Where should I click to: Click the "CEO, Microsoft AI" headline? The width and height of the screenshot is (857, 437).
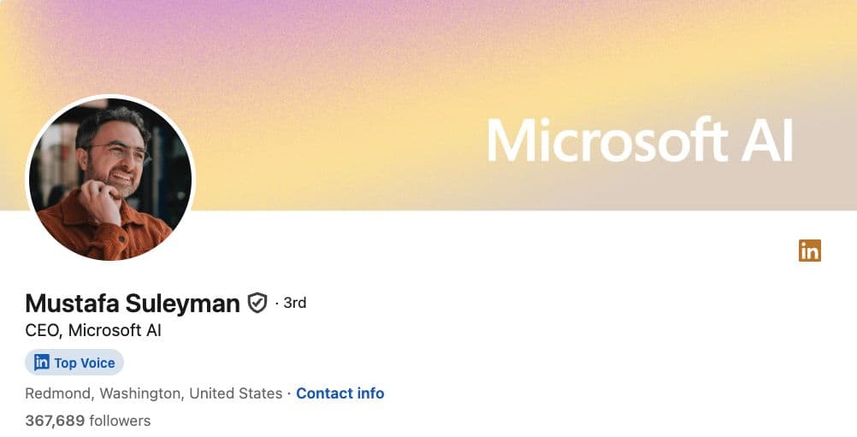point(93,330)
